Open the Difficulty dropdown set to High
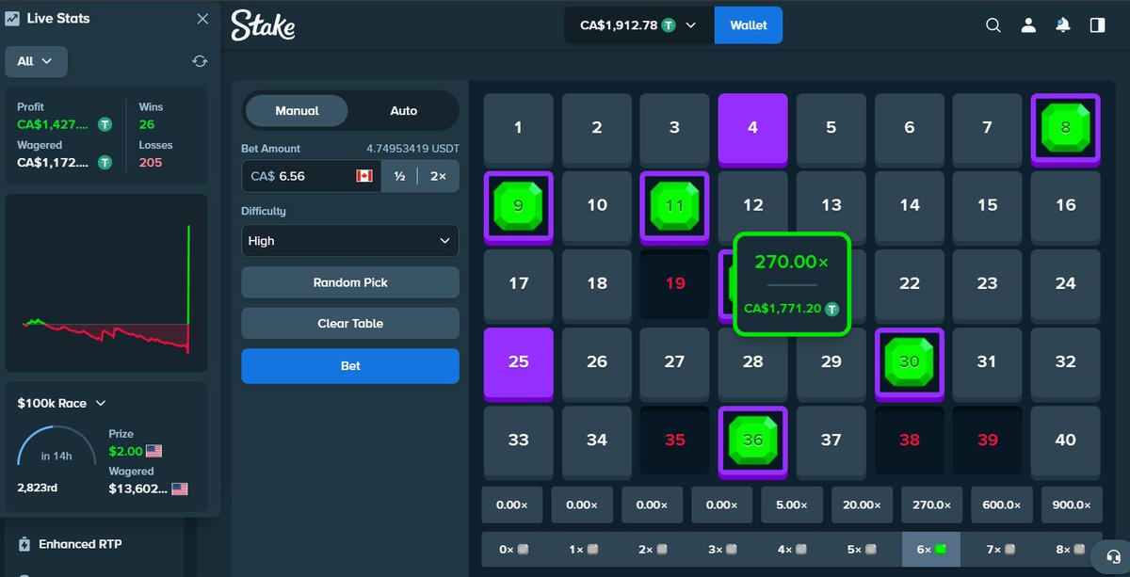Viewport: 1130px width, 577px height. tap(350, 241)
